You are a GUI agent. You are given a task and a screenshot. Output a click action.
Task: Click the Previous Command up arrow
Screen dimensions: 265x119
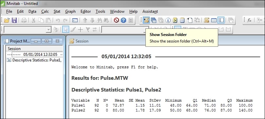pos(85,20)
